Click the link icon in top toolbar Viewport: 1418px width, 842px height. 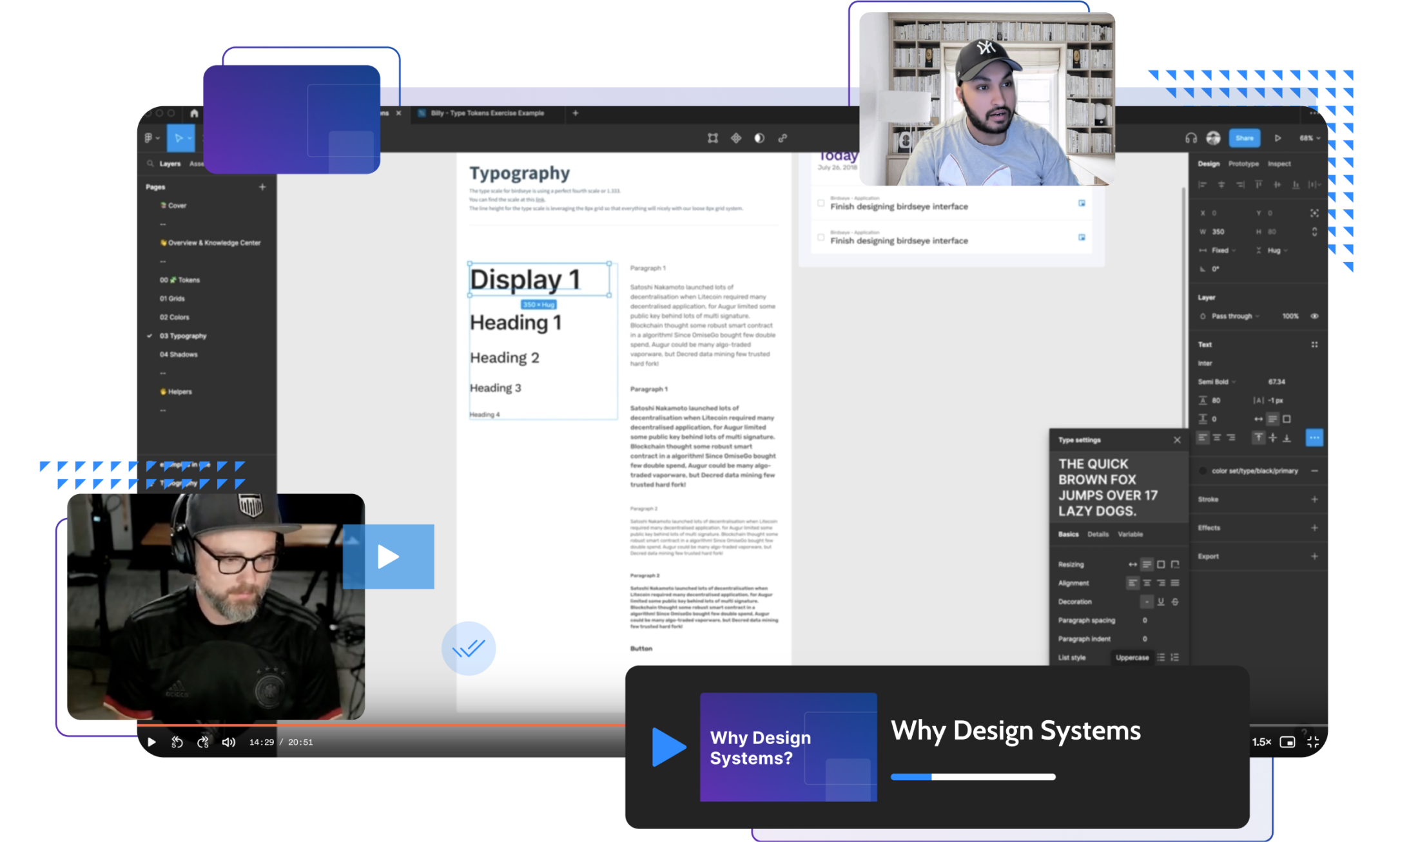click(x=782, y=138)
